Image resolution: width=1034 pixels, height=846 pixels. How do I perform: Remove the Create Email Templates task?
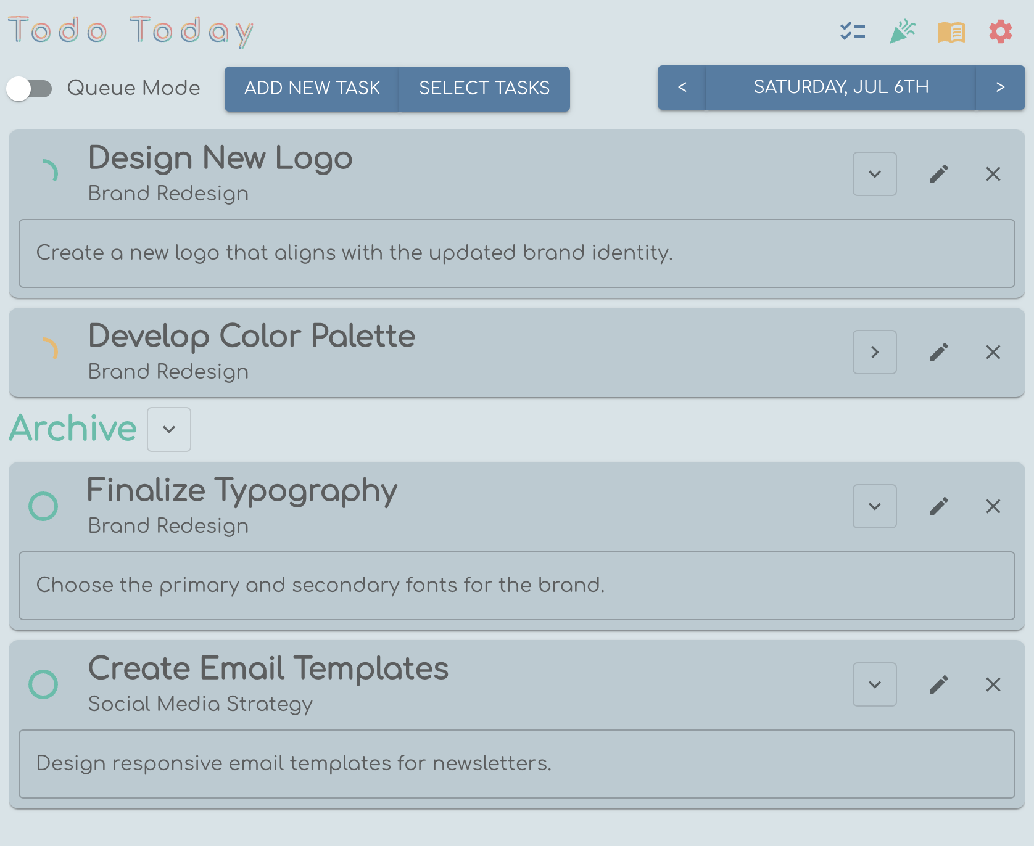pyautogui.click(x=993, y=684)
